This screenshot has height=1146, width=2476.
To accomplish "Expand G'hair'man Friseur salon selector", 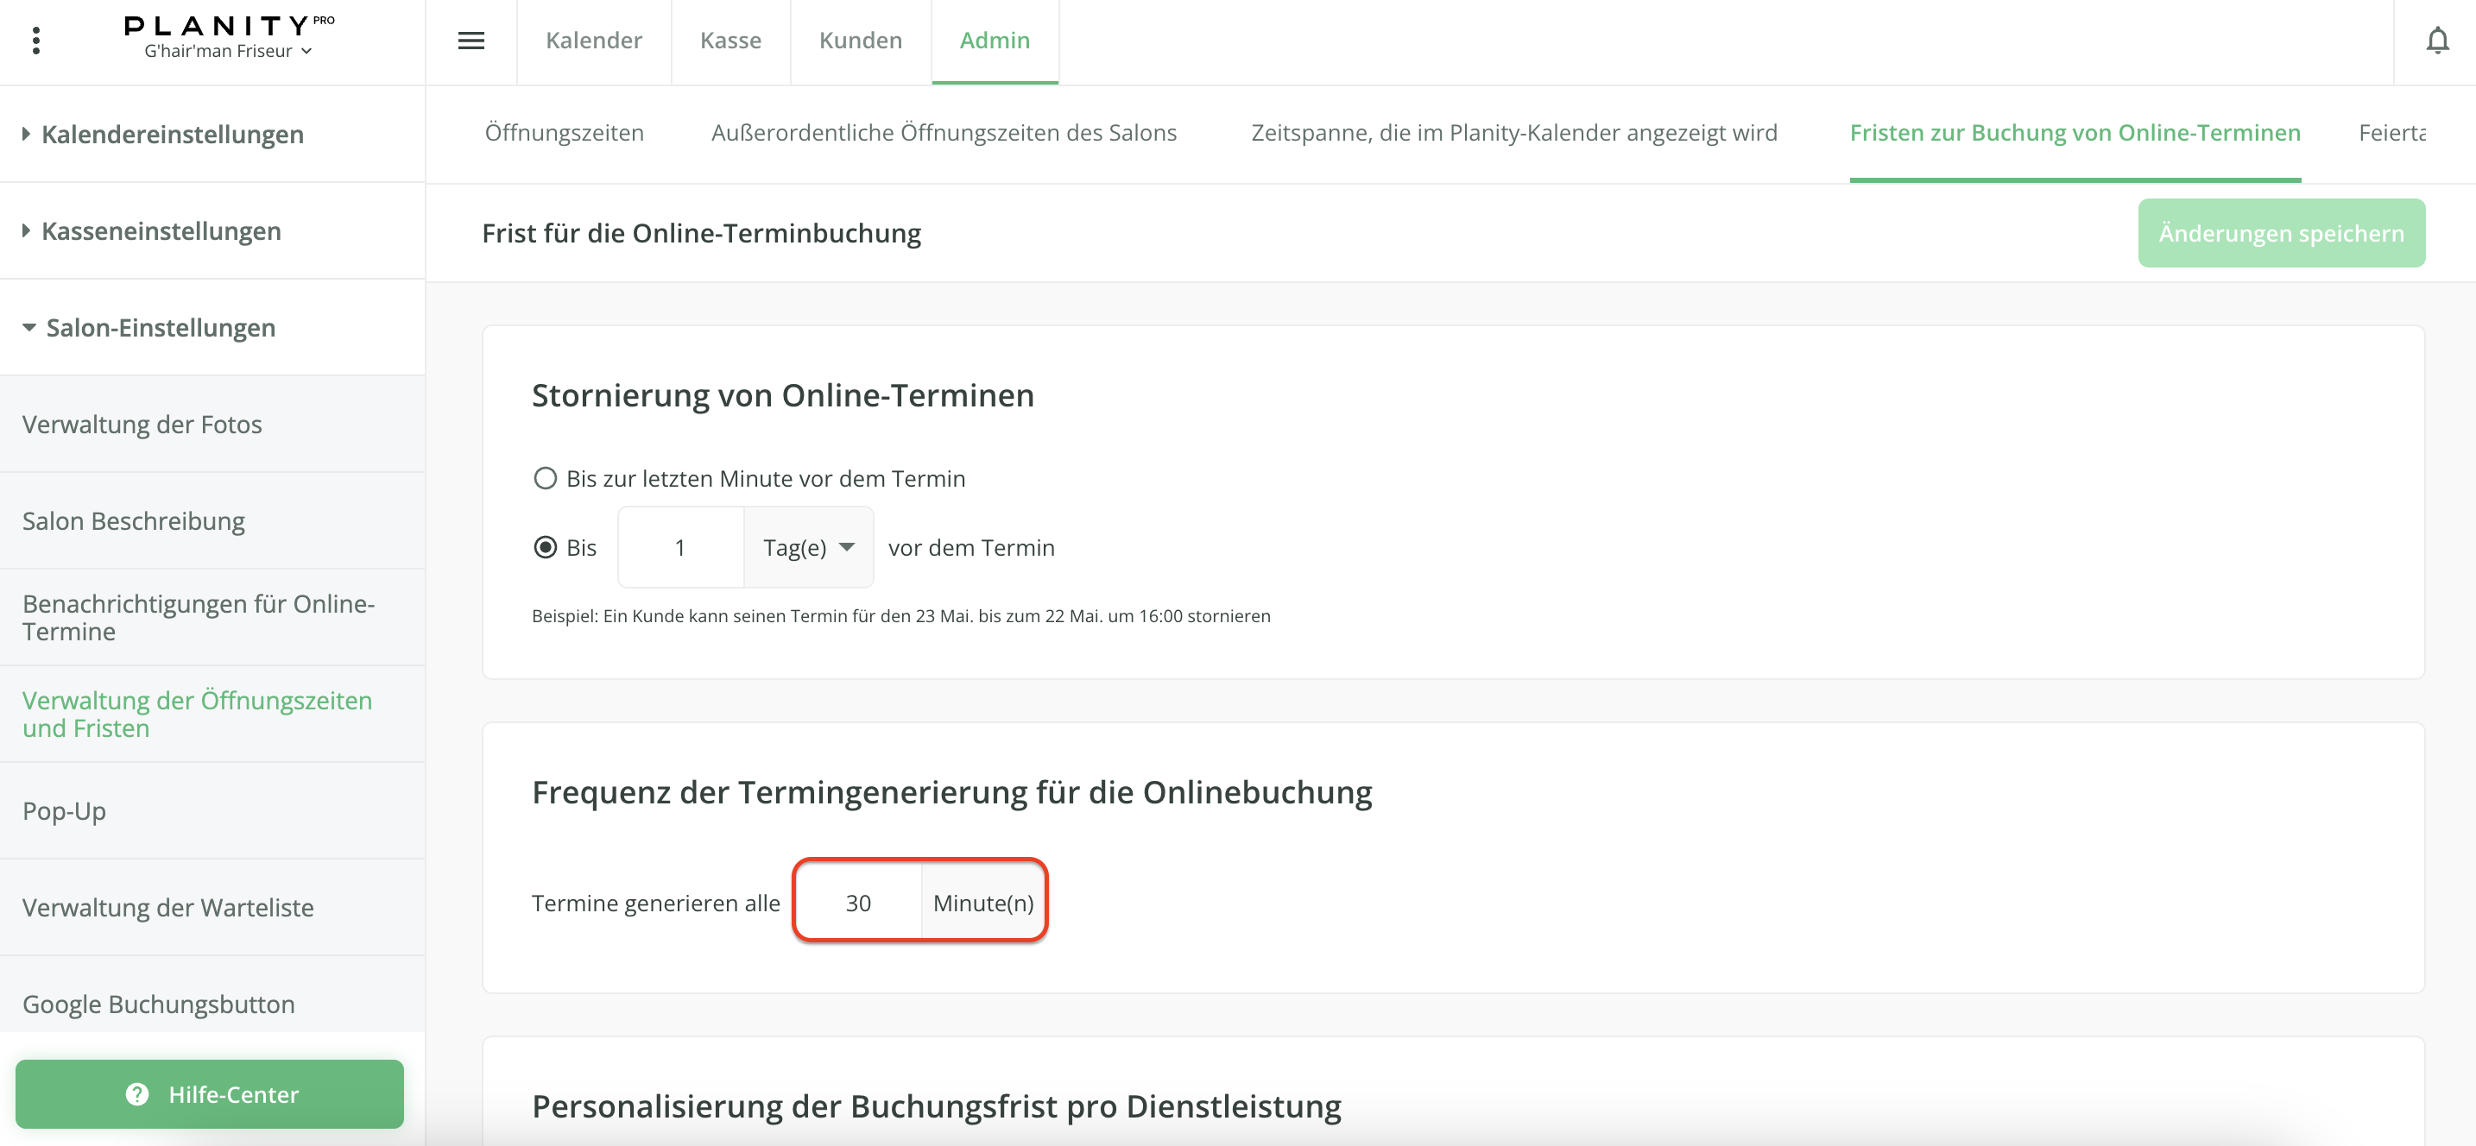I will (229, 52).
